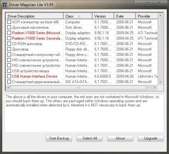Screen dimensions: 169x154
Task: Click the horizontal scrollbar right arrow
Action: (x=155, y=88)
